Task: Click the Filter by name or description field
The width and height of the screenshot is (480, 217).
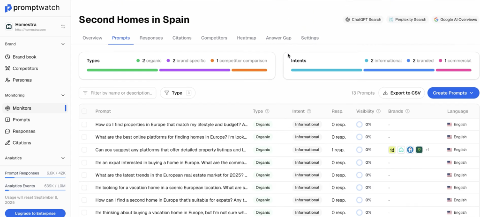Action: (118, 93)
